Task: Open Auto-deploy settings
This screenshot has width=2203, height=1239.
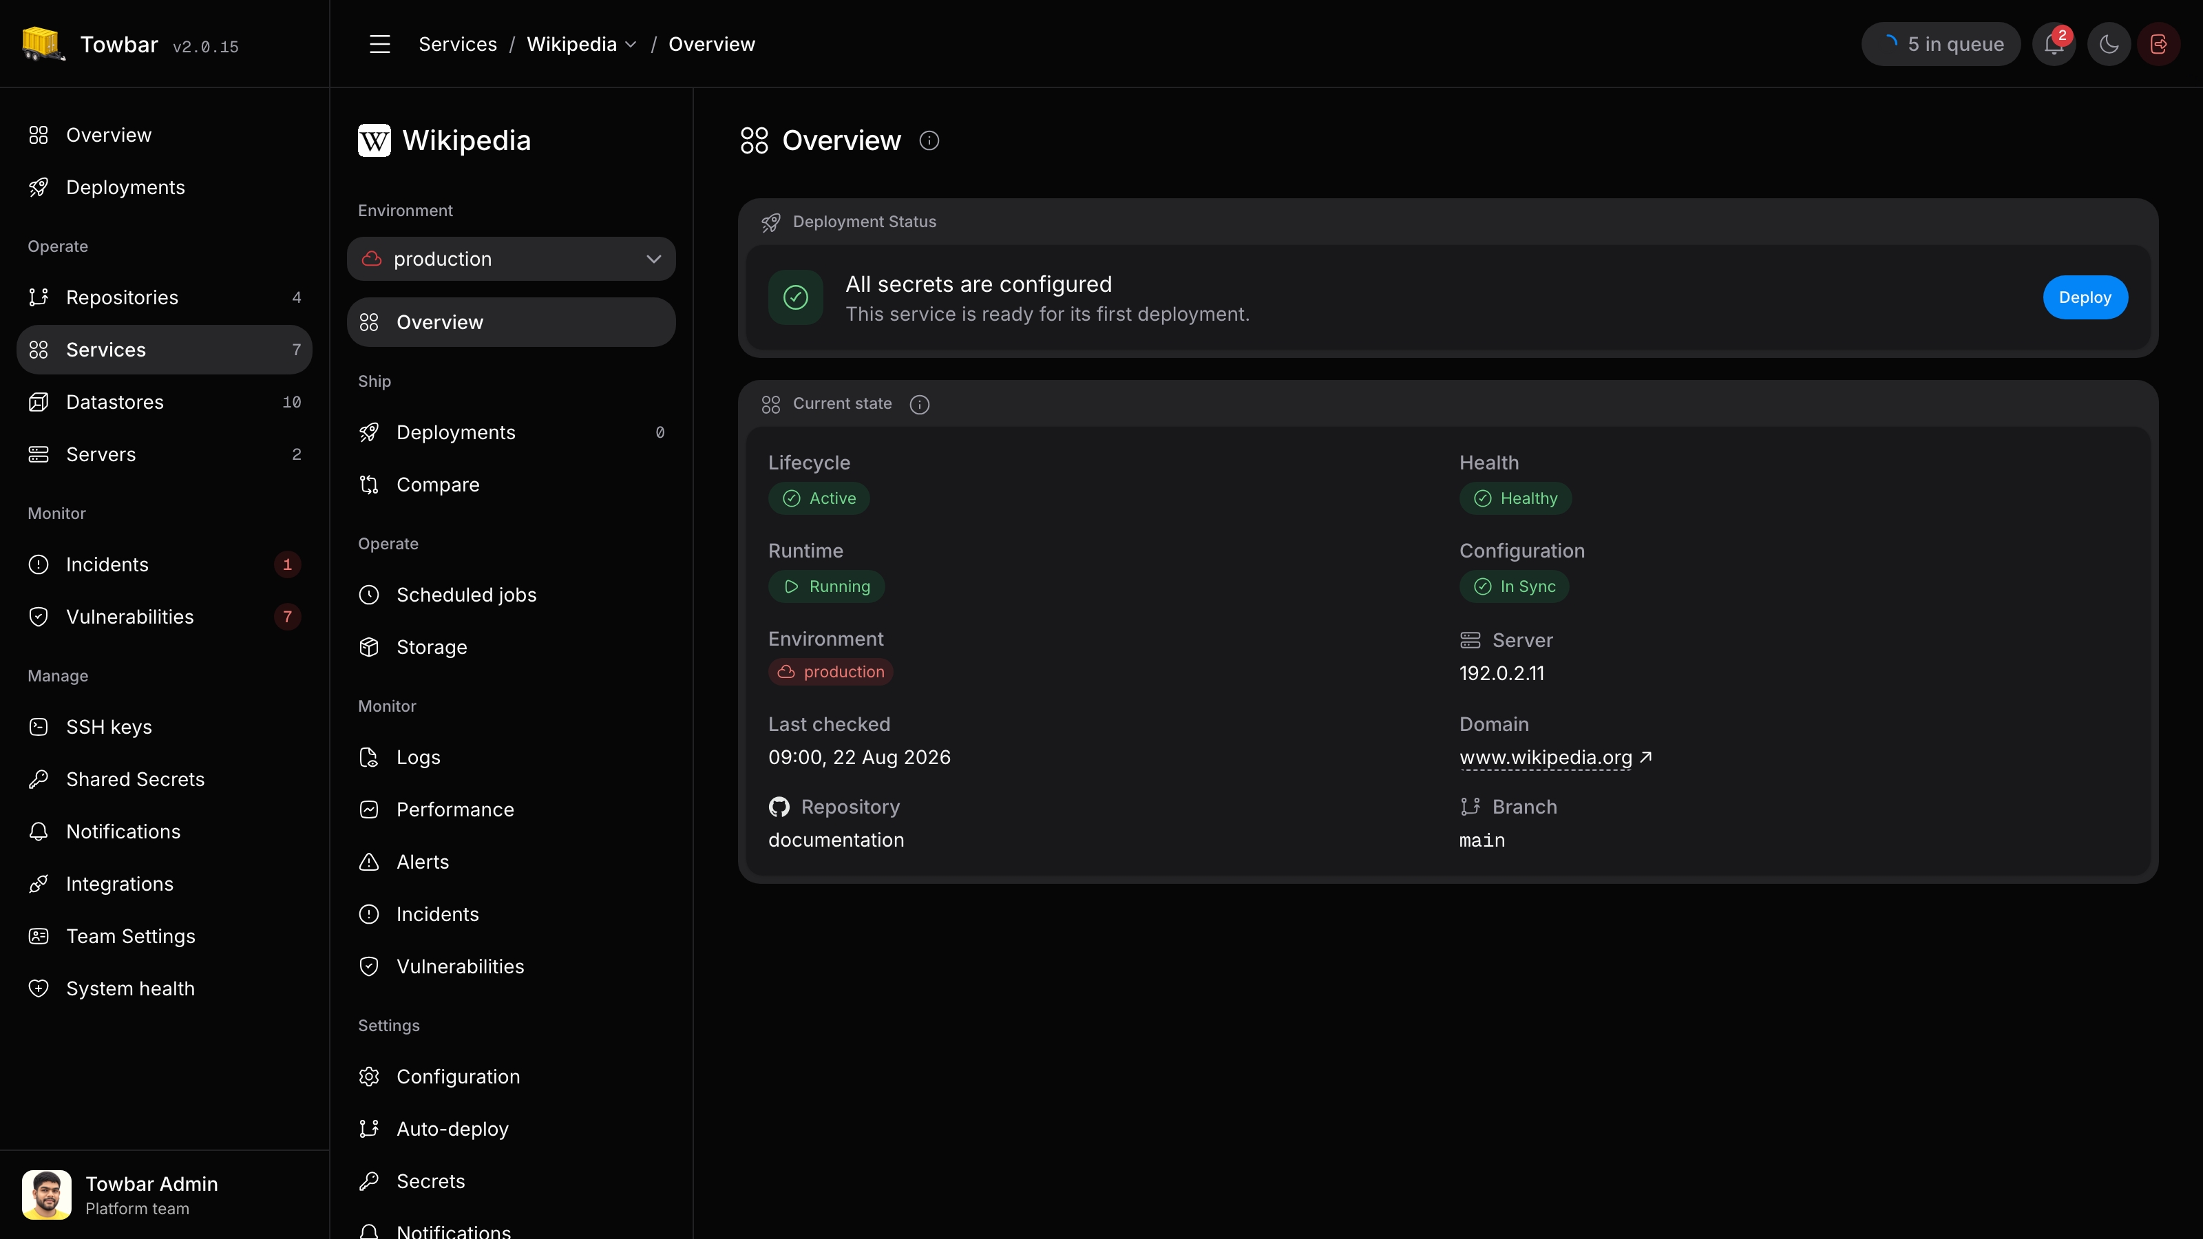Action: pos(511,1129)
